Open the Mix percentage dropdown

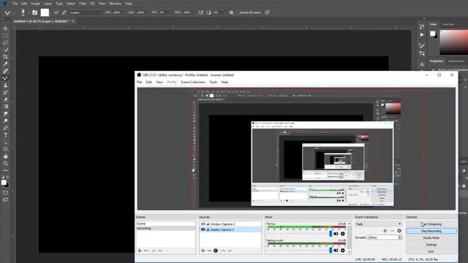(170, 12)
